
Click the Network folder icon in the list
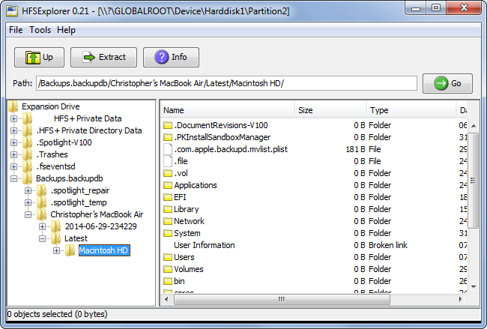pos(168,221)
